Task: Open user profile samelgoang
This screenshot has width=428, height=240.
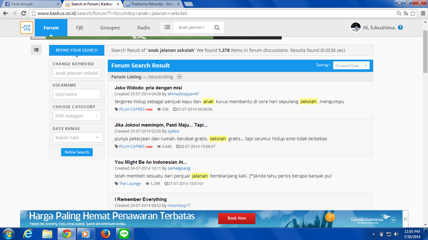Action: [179, 168]
